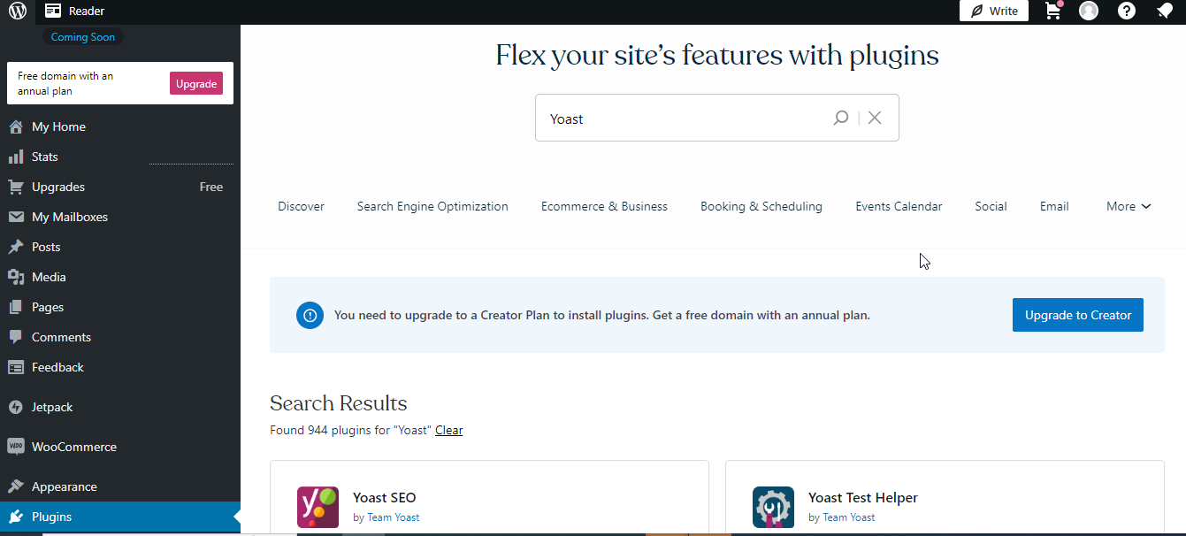Image resolution: width=1186 pixels, height=536 pixels.
Task: Open the shopping cart icon
Action: pyautogui.click(x=1053, y=11)
